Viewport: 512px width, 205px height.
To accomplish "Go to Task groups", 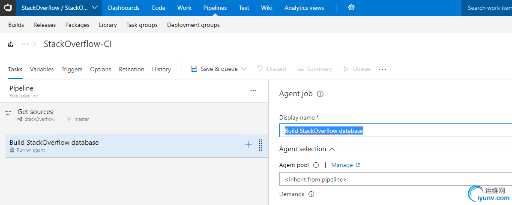I will click(142, 25).
